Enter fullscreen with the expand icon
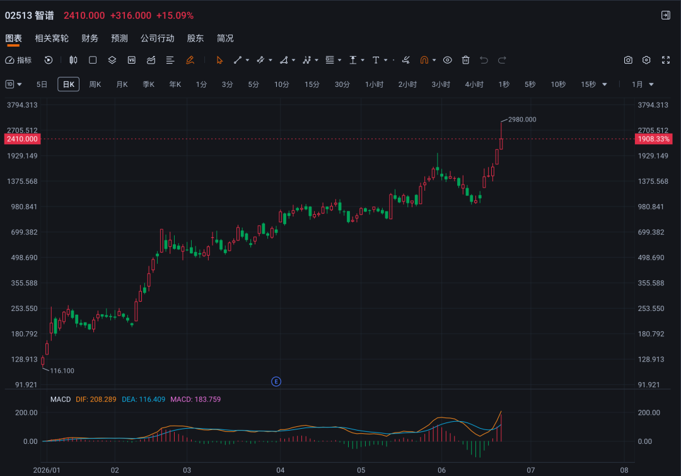 (x=666, y=60)
